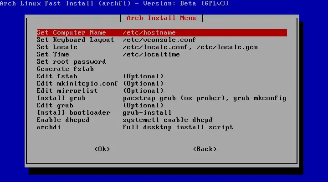Select the Set Computer Name menu entry
The image size is (328, 182).
click(x=162, y=33)
